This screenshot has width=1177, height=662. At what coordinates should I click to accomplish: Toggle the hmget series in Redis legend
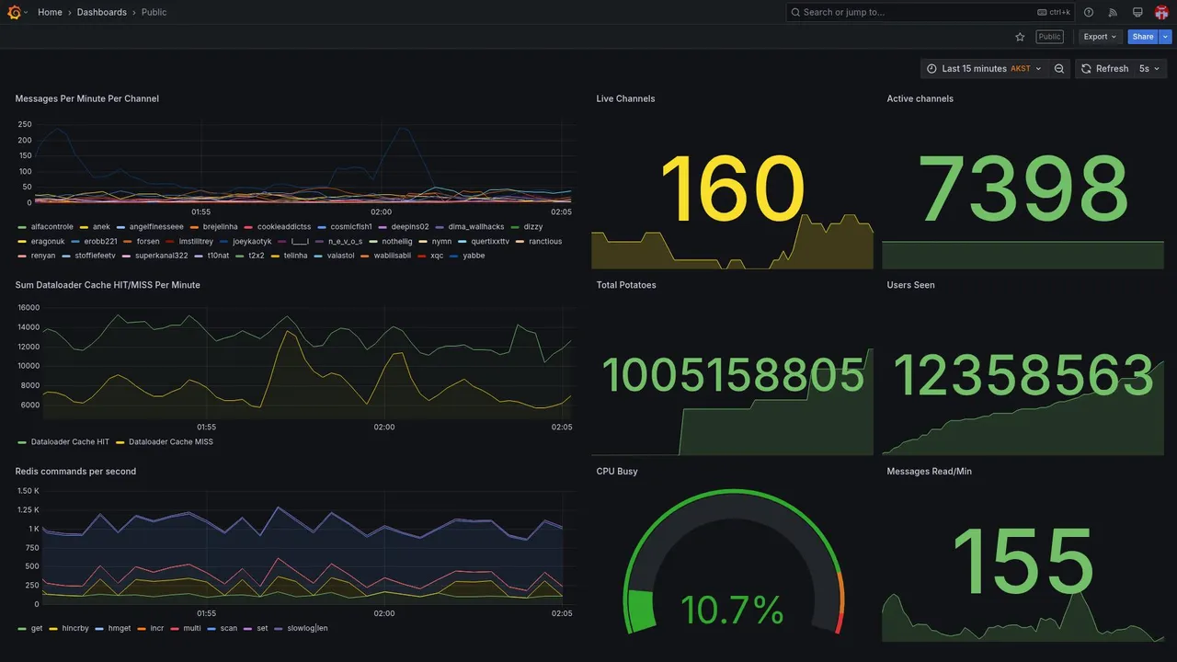[120, 629]
